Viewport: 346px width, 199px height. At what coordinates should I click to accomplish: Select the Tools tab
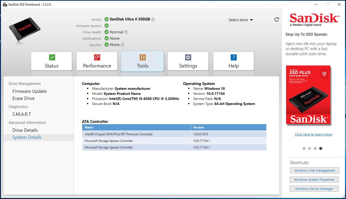(142, 61)
